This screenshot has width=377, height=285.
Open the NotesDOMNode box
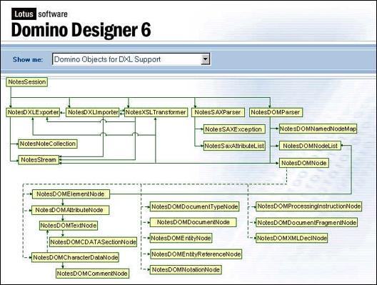coord(303,163)
